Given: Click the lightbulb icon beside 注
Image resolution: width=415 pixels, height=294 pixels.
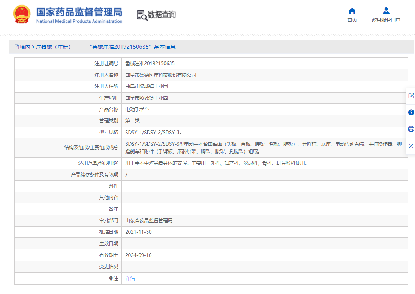Looking at the screenshot, I should coord(111,278).
